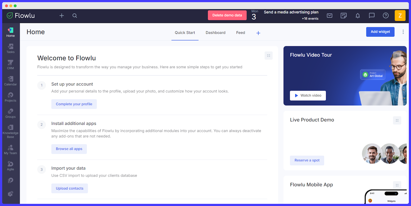
Task: Click the +18 events link
Action: (x=310, y=18)
